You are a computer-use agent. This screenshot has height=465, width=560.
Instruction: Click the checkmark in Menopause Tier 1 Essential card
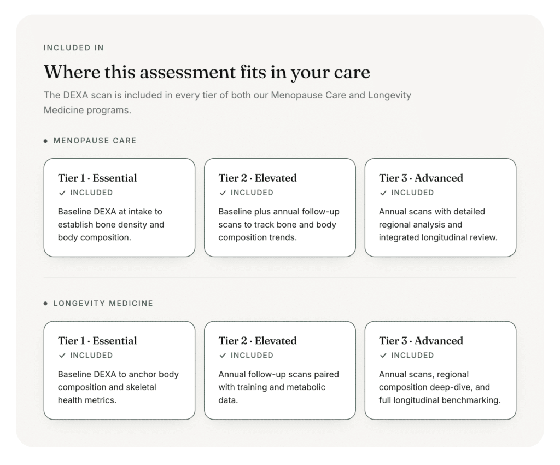tap(62, 193)
